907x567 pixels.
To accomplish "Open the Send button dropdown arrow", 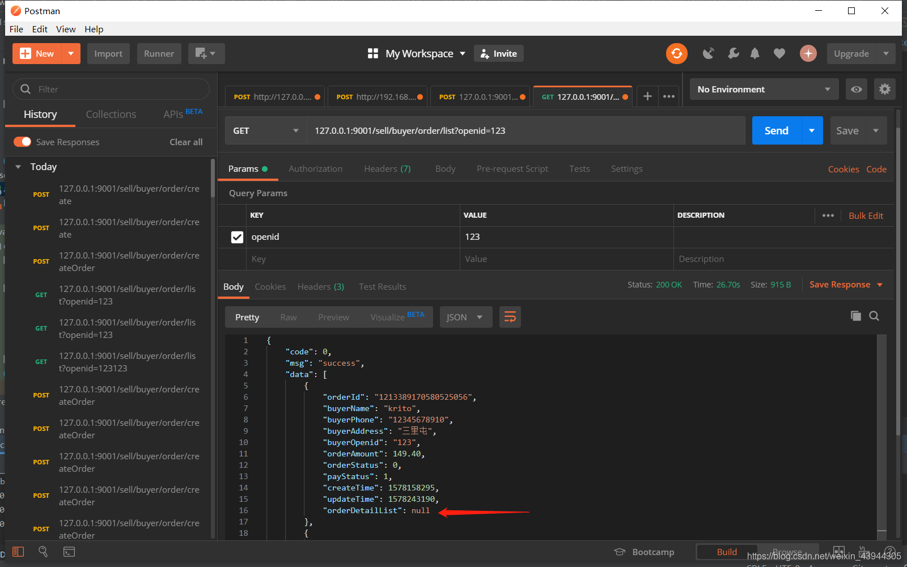I will tap(812, 131).
